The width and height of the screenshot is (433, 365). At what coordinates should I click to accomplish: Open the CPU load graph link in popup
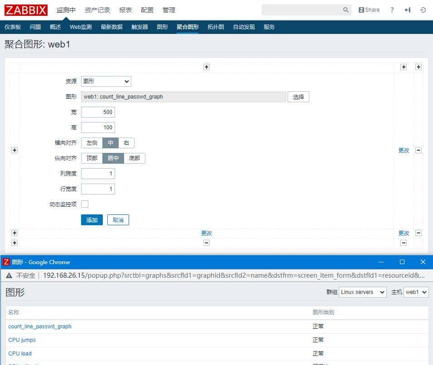tap(20, 353)
